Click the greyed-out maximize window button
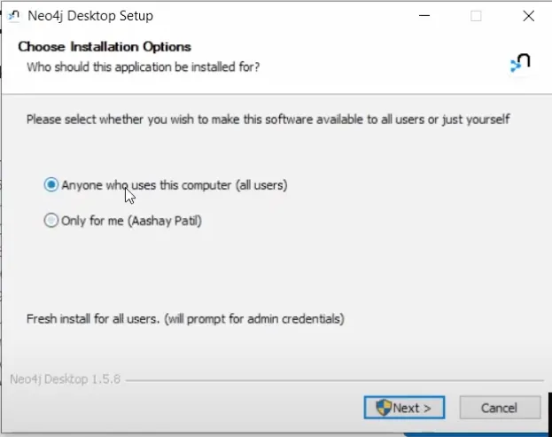 coord(476,15)
